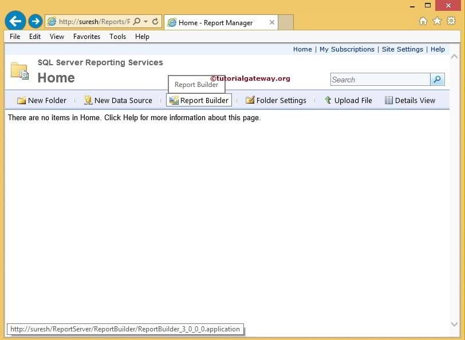This screenshot has width=465, height=340.
Task: Click inside the Search text box
Action: 378,80
